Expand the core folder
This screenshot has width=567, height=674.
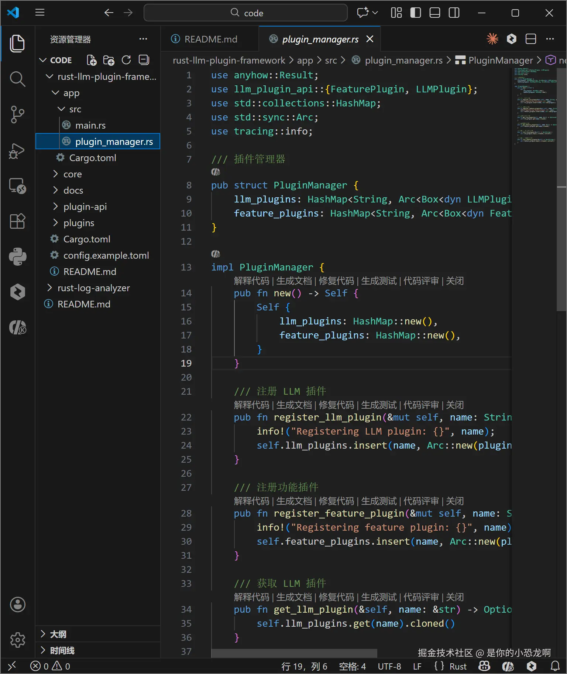[72, 174]
